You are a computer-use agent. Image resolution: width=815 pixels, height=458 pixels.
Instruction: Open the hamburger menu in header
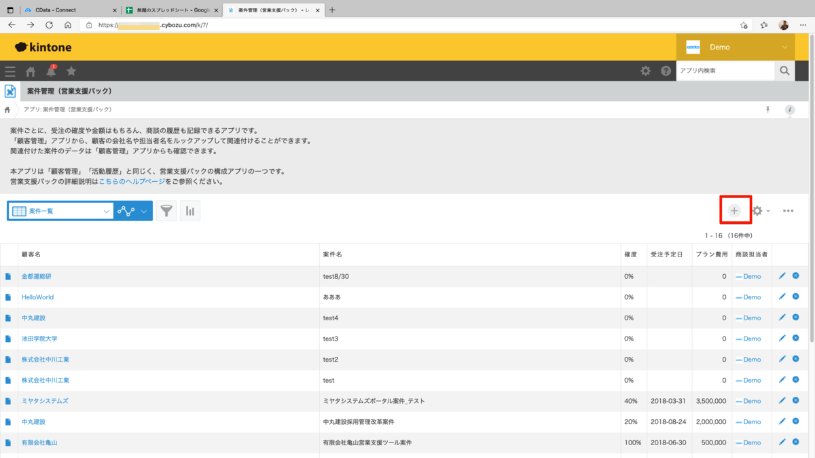pos(10,71)
